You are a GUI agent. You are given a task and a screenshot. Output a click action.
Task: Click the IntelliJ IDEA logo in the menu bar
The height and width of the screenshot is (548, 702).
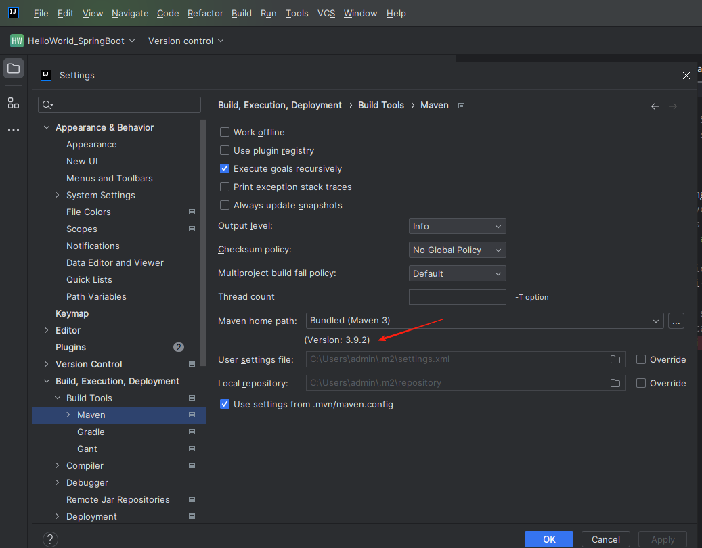point(14,13)
